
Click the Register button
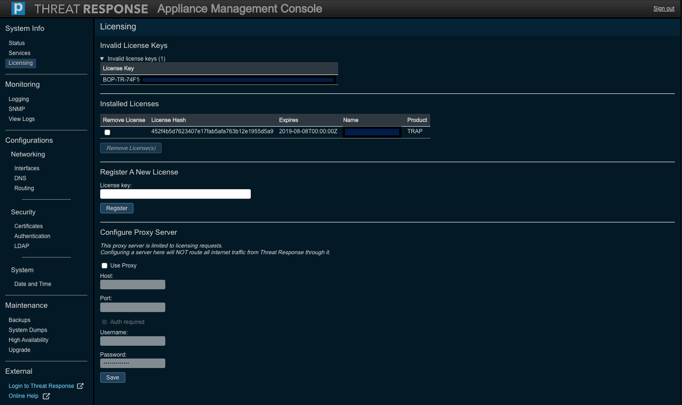117,208
